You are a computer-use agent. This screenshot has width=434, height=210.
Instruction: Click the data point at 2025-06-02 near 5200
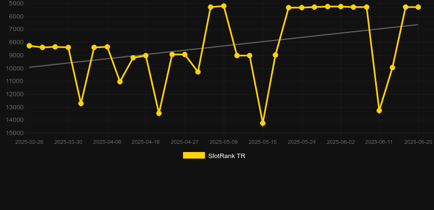coord(341,7)
